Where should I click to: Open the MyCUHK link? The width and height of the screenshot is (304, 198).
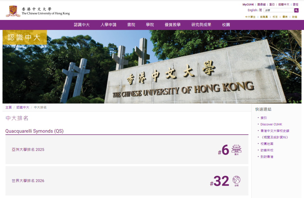click(248, 5)
